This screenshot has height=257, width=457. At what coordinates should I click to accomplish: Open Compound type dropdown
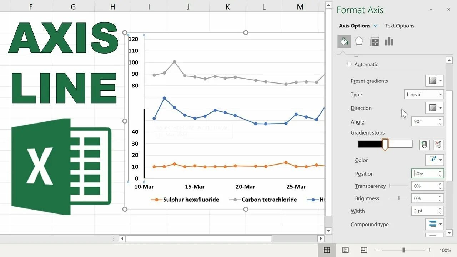(435, 224)
